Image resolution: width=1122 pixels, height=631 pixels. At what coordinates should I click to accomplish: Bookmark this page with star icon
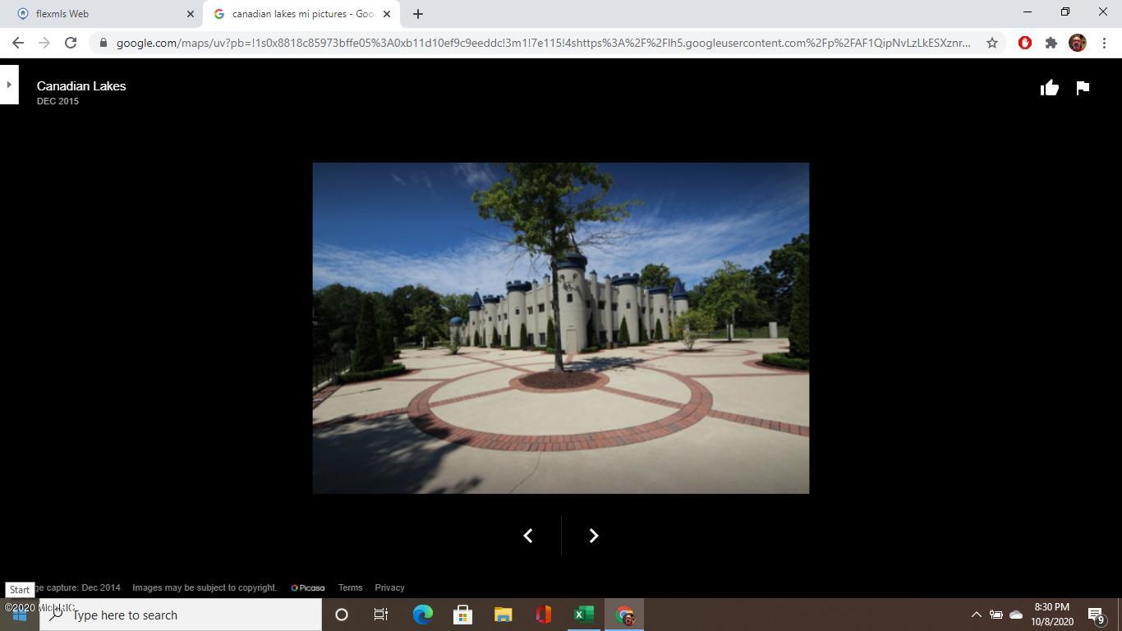coord(992,43)
